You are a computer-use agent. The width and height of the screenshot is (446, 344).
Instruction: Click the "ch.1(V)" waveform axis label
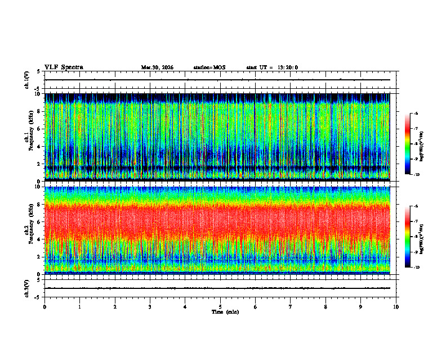pyautogui.click(x=27, y=80)
